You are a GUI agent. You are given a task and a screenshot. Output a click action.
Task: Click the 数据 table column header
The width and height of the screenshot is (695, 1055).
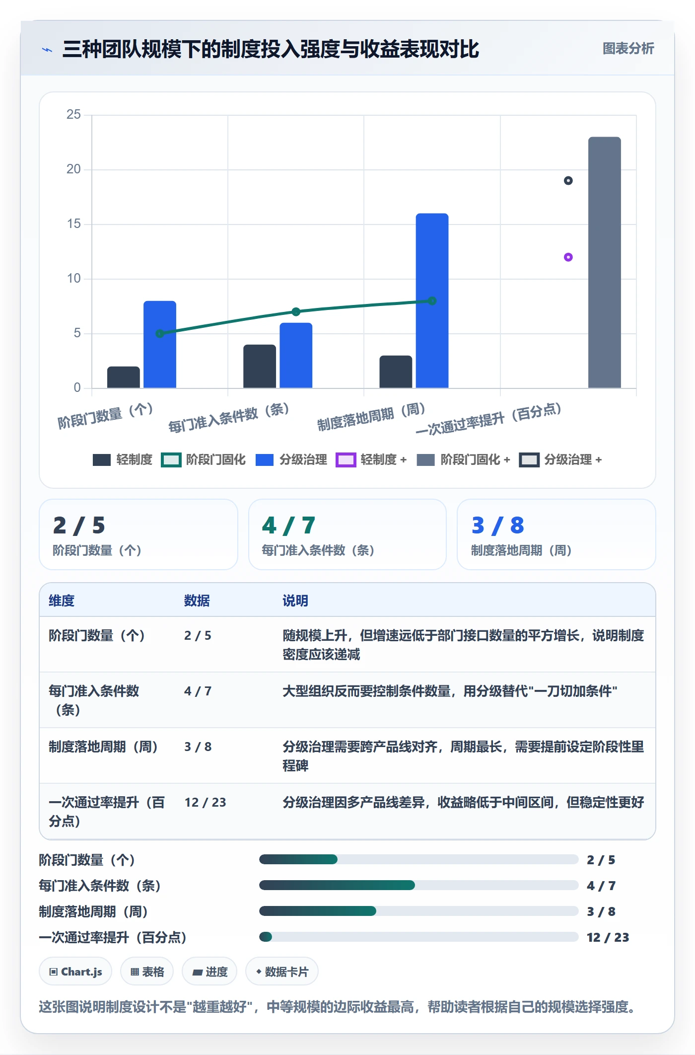tap(197, 601)
